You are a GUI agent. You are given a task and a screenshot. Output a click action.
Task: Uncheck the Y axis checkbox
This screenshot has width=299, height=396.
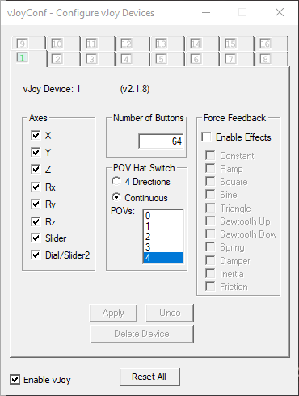36,153
